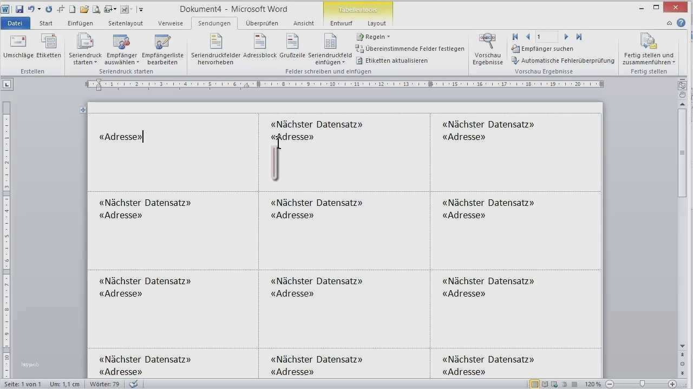Click Wörter: 79 in status bar
The image size is (693, 389).
coord(105,384)
